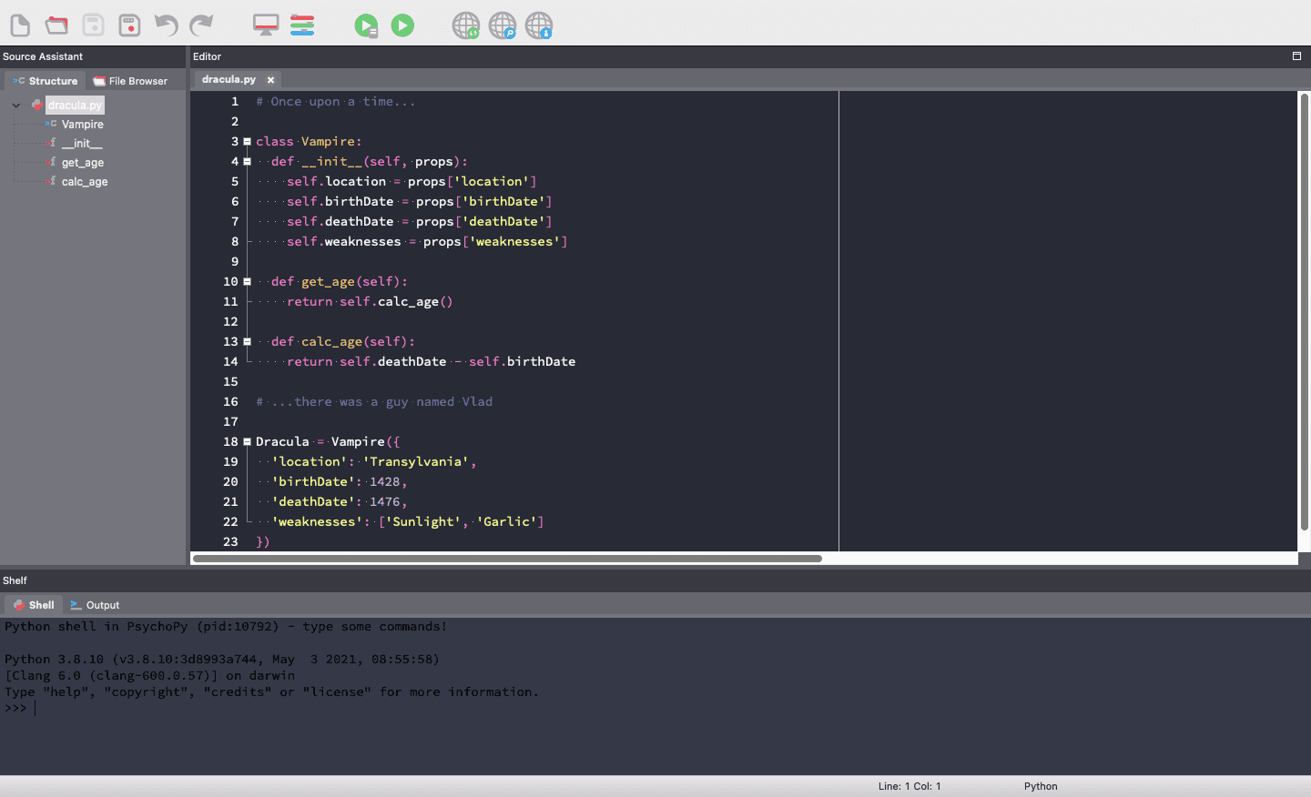Collapse the __init__ method fold on line 4
This screenshot has width=1311, height=797.
coord(247,162)
